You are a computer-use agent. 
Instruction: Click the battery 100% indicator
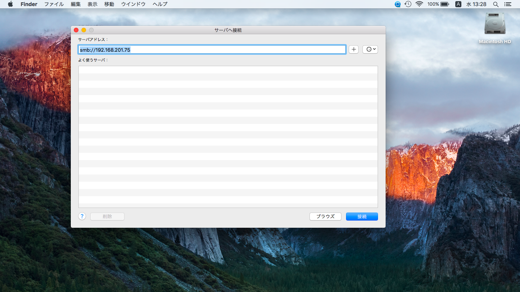click(438, 4)
